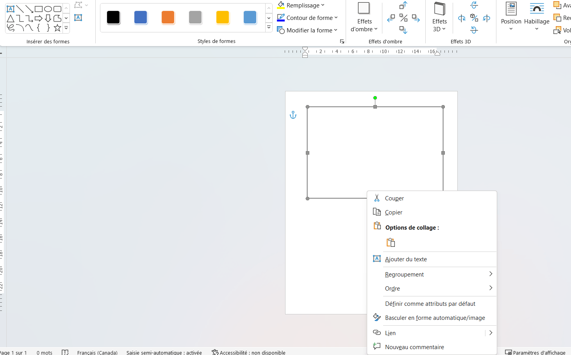Viewport: 571px width, 355px height.
Task: Open the Effets d'ombre dropdown
Action: pos(364,18)
